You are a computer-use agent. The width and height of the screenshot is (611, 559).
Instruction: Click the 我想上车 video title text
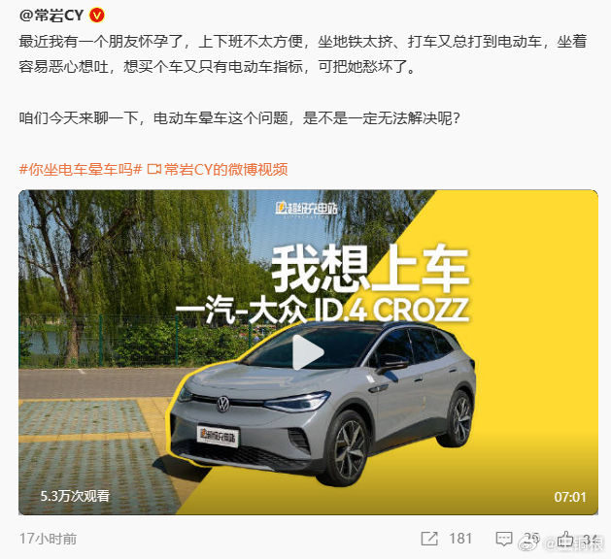370,269
